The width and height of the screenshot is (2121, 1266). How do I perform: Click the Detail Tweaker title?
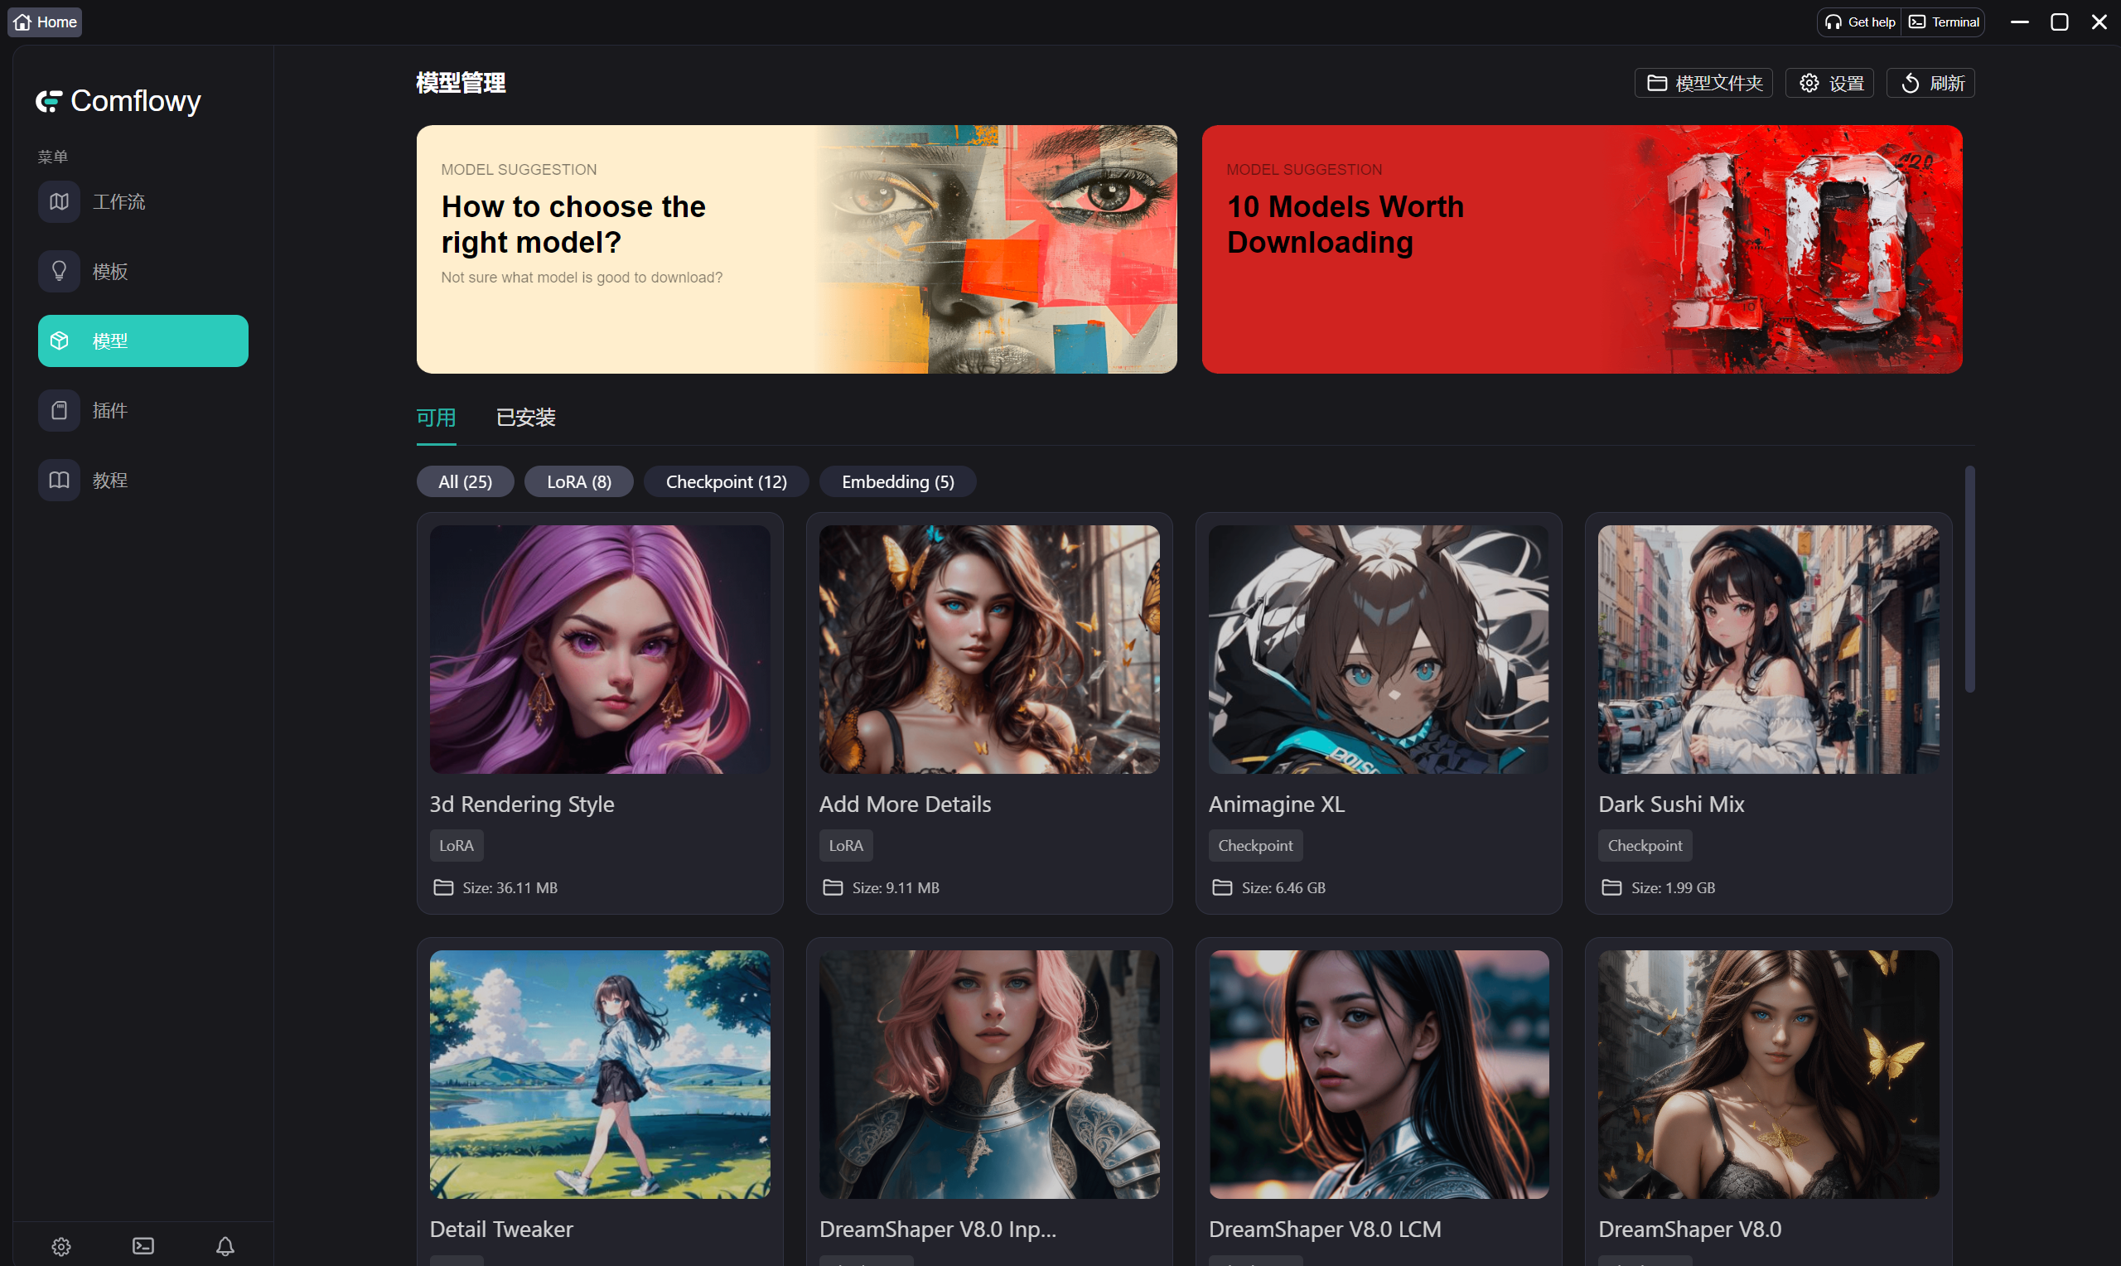pos(501,1229)
